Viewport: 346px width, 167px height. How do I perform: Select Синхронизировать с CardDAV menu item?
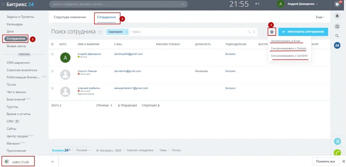pos(289,56)
